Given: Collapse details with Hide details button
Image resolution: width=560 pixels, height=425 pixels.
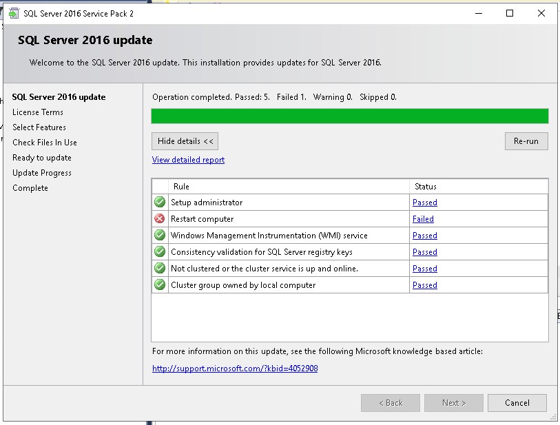Looking at the screenshot, I should pos(185,141).
